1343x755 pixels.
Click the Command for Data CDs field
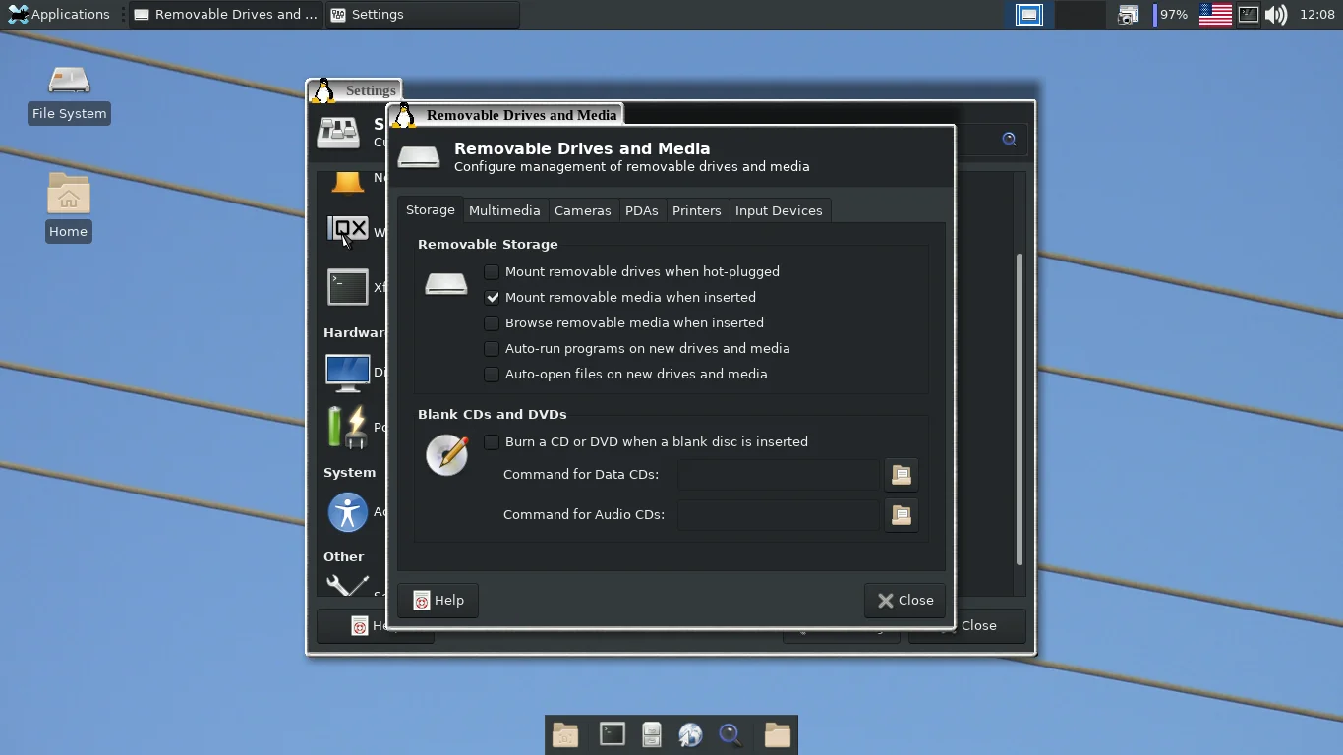pyautogui.click(x=778, y=475)
